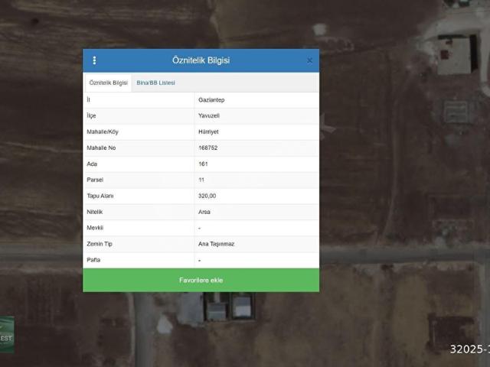Click the Zemin Tip label

(x=100, y=244)
